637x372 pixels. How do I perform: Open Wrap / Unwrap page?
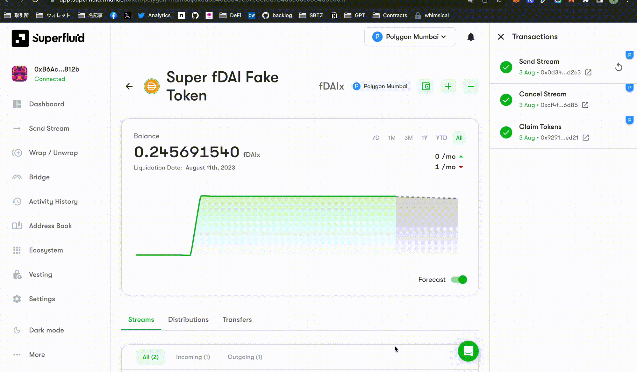point(53,153)
